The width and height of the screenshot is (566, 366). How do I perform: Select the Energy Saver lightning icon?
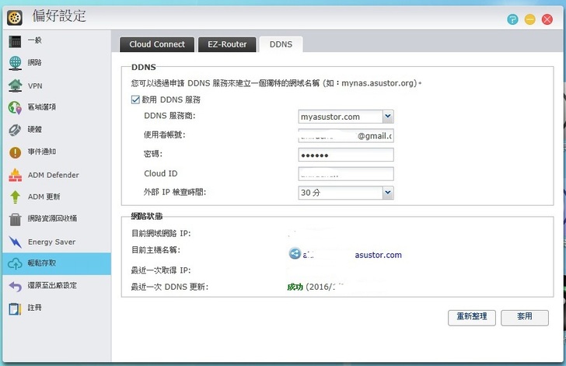[15, 242]
